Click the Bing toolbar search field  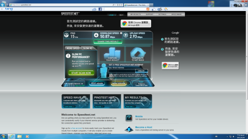(x=125, y=9)
